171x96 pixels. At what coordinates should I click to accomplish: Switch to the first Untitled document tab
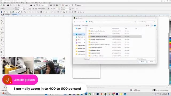coord(7,14)
